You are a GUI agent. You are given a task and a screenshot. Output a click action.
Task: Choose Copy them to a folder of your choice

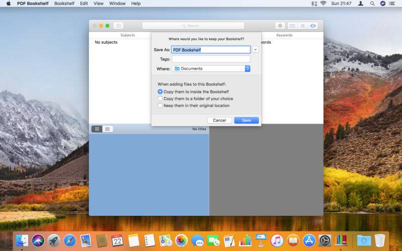click(x=160, y=98)
